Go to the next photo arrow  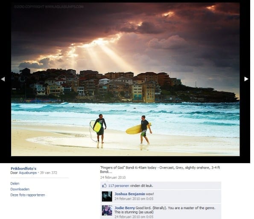pyautogui.click(x=246, y=79)
